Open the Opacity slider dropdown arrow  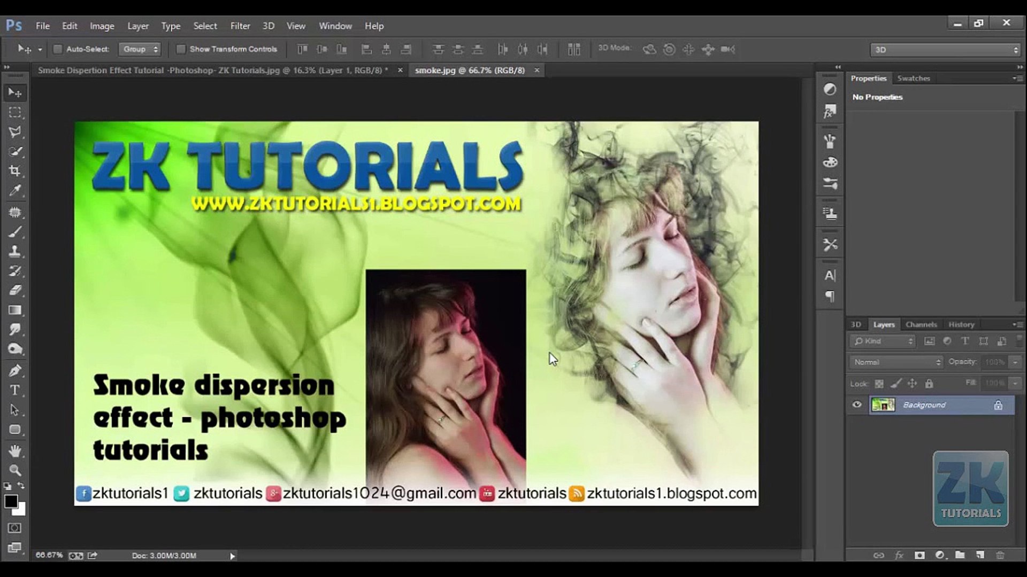1015,362
